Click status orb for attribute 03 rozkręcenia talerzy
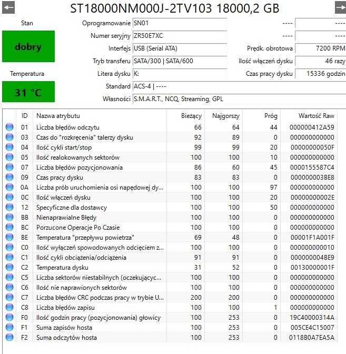This screenshot has height=354, width=346. (x=9, y=137)
